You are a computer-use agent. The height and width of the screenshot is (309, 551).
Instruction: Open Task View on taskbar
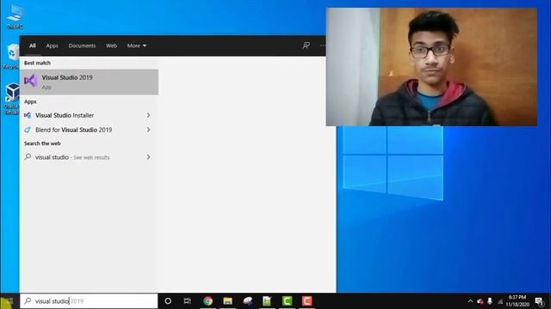coord(188,301)
